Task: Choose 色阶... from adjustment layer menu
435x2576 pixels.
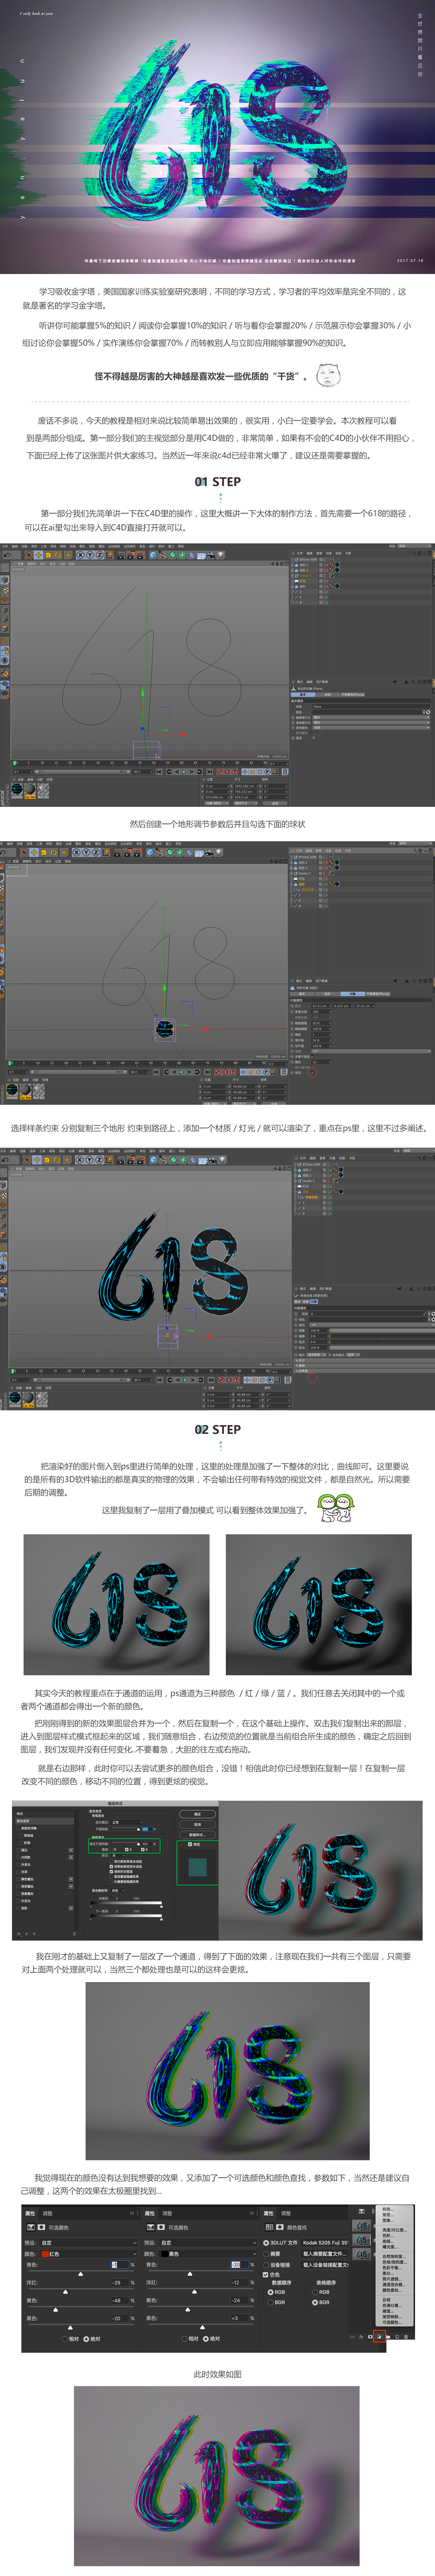Action: (388, 2236)
